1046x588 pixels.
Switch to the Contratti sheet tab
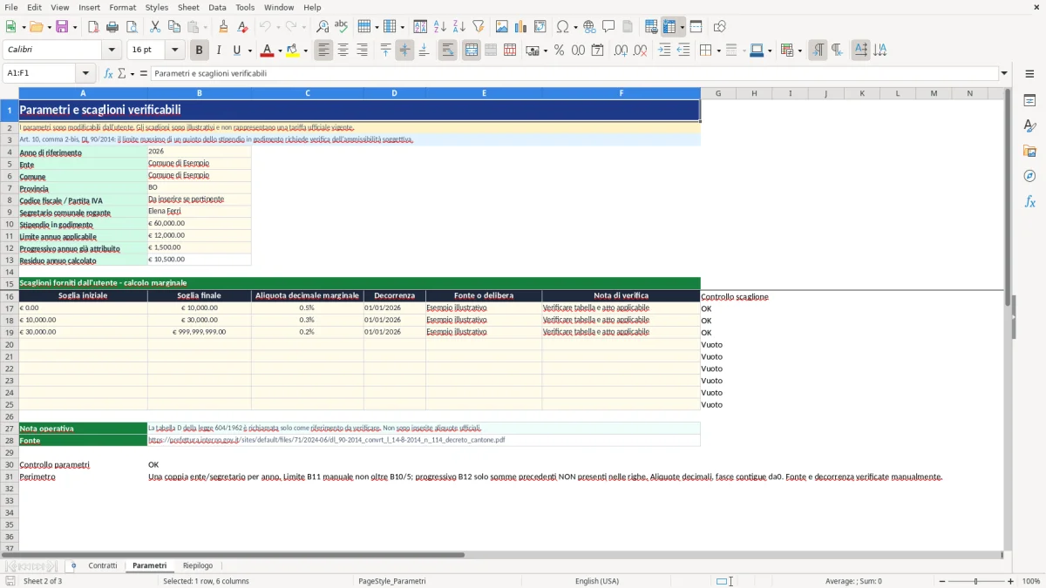coord(103,565)
